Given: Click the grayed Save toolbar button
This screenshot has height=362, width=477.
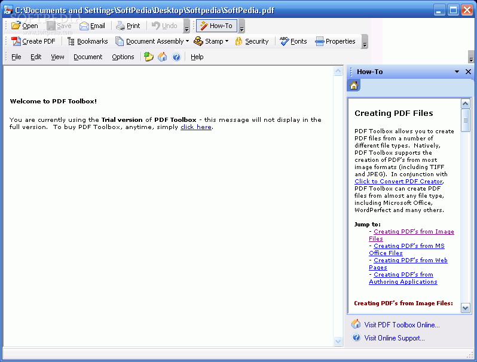Looking at the screenshot, I should (x=59, y=26).
